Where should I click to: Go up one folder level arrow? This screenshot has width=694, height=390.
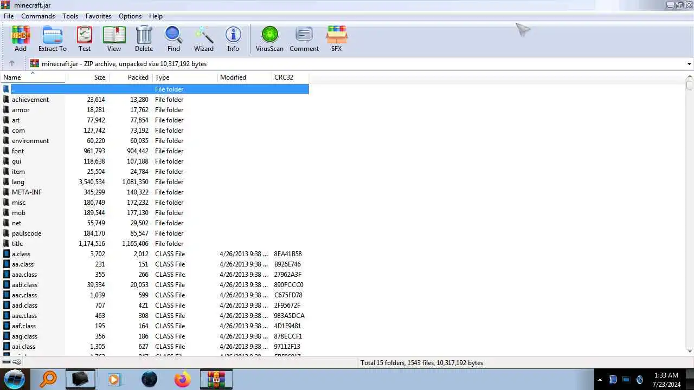coord(11,63)
